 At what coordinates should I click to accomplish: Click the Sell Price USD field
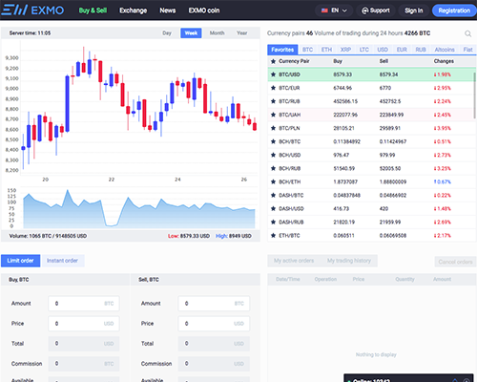[x=214, y=324]
